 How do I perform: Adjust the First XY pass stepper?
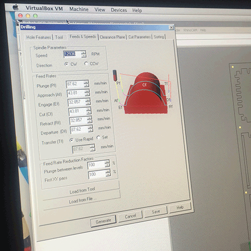click(x=108, y=173)
